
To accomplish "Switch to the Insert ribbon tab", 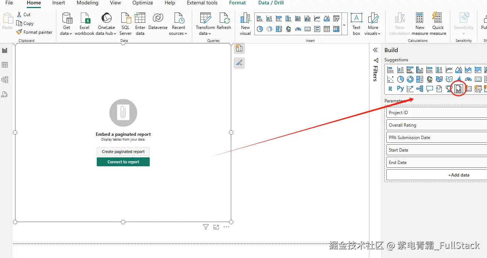I will (x=59, y=3).
